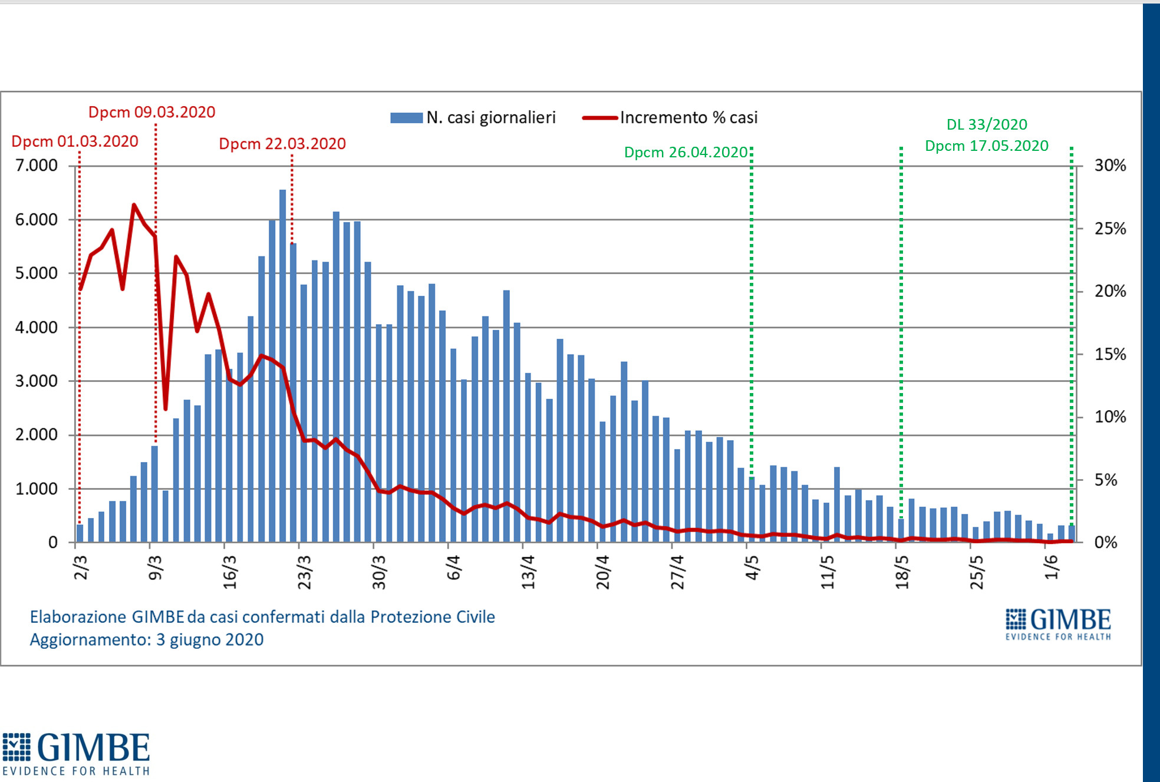Click the 9/3 date label on x-axis

pos(155,567)
